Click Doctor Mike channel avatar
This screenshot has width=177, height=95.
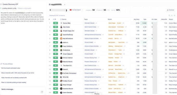[61, 23]
